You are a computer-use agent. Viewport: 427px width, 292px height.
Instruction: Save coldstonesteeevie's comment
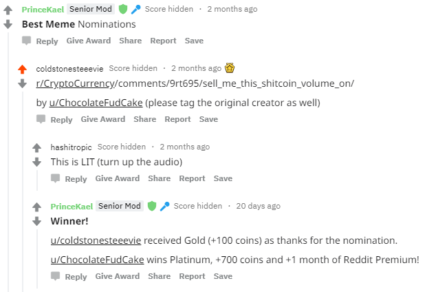click(x=208, y=119)
